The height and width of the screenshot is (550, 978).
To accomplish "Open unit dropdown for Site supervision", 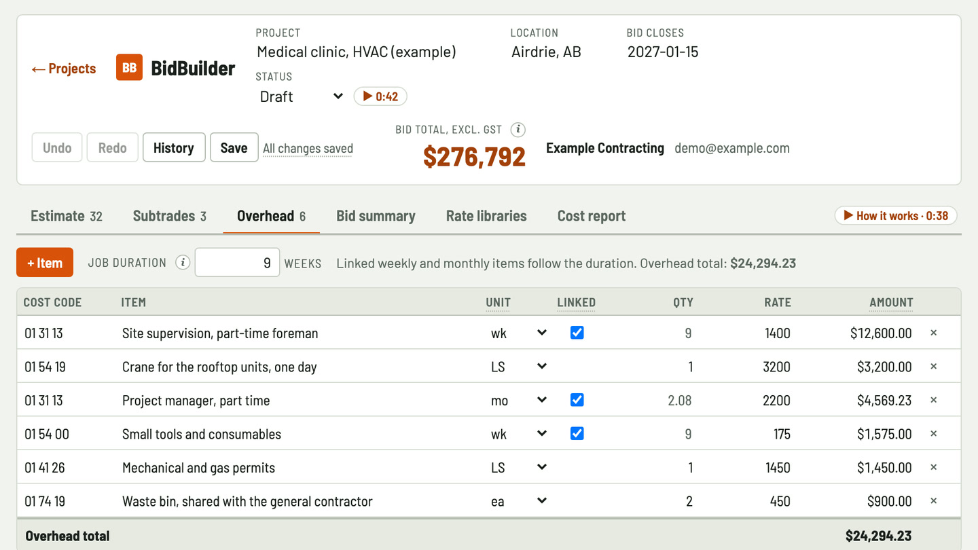I will tap(519, 333).
